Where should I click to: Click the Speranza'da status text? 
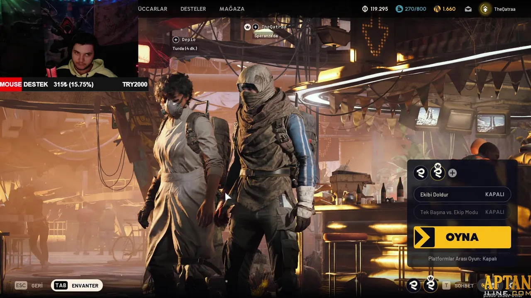[266, 36]
